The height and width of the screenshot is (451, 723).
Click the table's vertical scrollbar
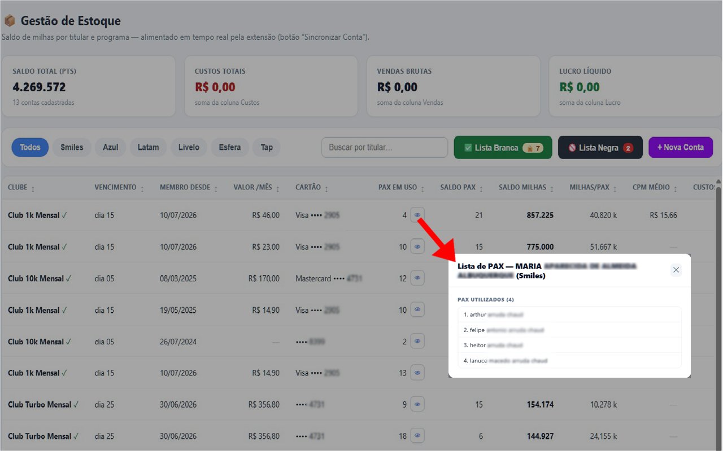click(x=718, y=316)
